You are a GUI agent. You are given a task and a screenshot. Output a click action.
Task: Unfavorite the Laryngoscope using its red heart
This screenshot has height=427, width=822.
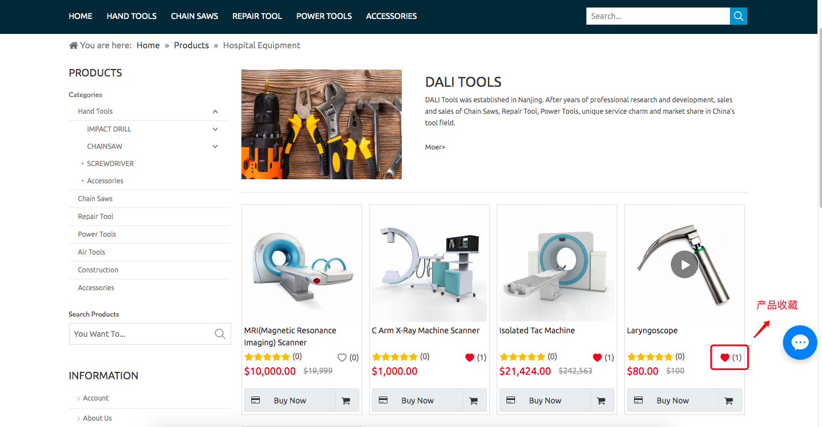pyautogui.click(x=725, y=357)
